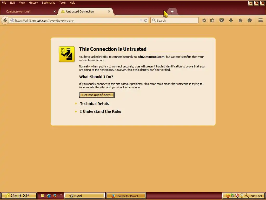266x200 pixels.
Task: Open the Bookmarks menu
Action: (49, 3)
